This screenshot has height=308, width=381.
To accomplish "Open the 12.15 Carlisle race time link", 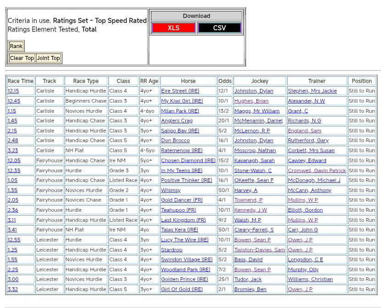I will pos(13,91).
